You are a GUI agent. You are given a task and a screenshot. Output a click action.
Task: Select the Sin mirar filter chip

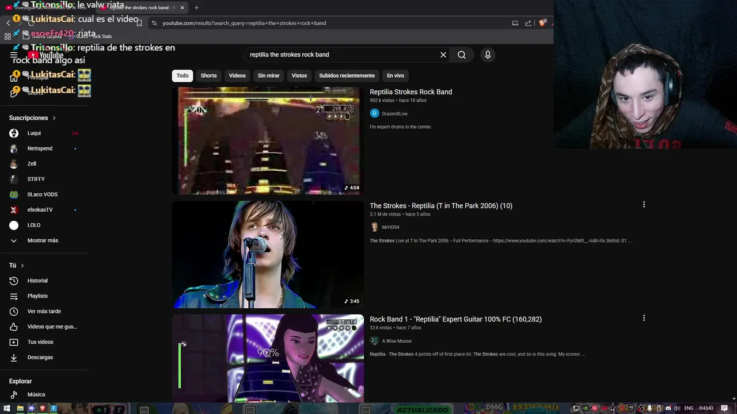pyautogui.click(x=268, y=75)
